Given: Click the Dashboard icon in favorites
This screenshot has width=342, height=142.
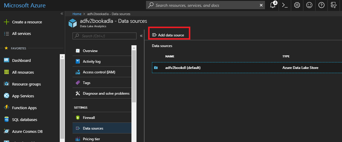Looking at the screenshot, I should point(7,60).
